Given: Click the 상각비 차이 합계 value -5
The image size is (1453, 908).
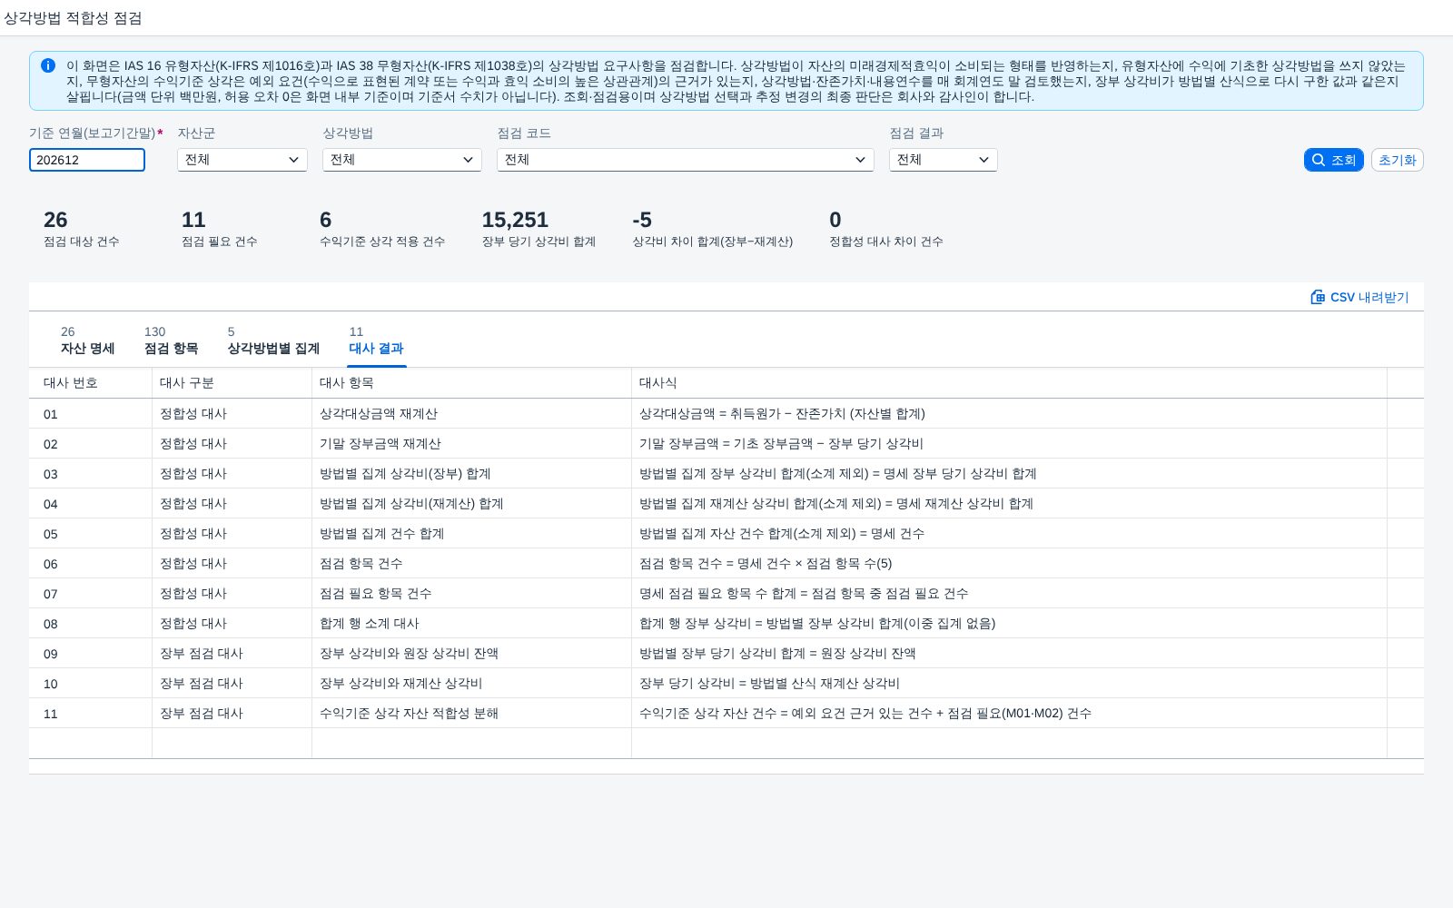Looking at the screenshot, I should pos(642,220).
